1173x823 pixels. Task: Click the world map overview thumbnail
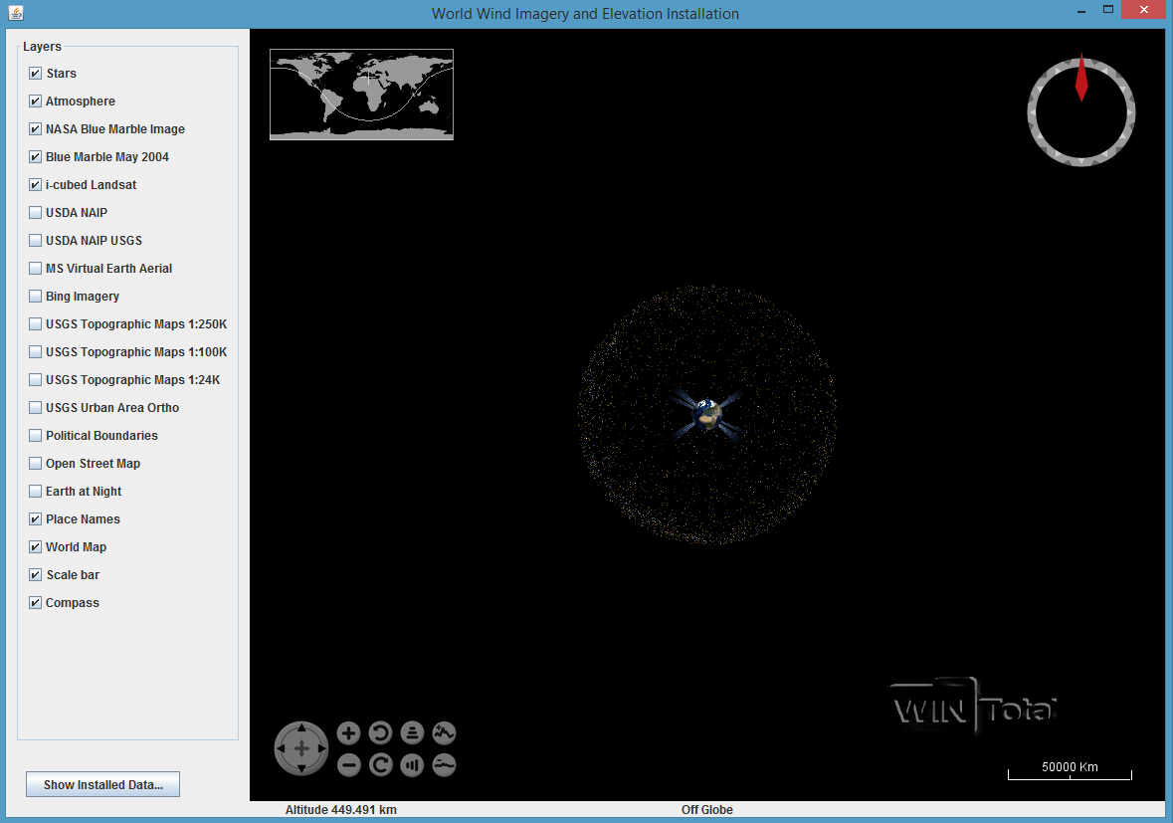pos(361,95)
